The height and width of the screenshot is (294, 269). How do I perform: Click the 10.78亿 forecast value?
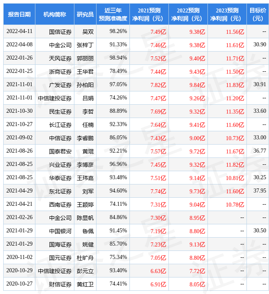point(235,205)
